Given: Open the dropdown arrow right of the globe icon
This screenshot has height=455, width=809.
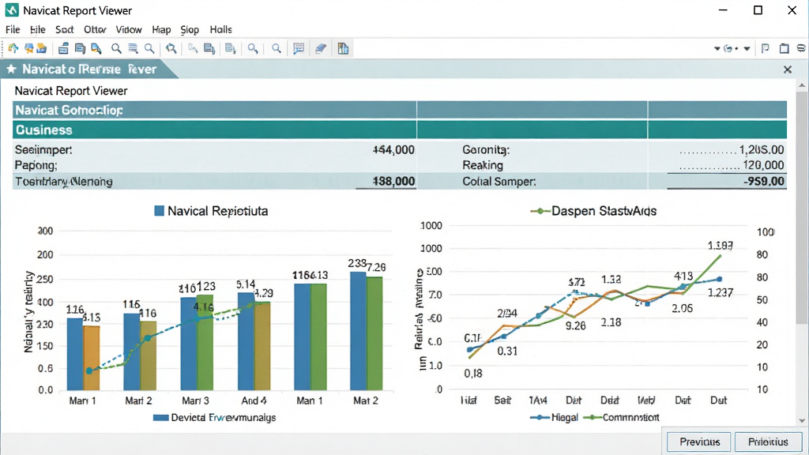Looking at the screenshot, I should pyautogui.click(x=747, y=49).
